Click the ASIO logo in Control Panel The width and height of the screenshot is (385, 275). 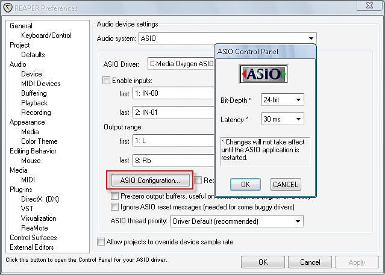[263, 74]
